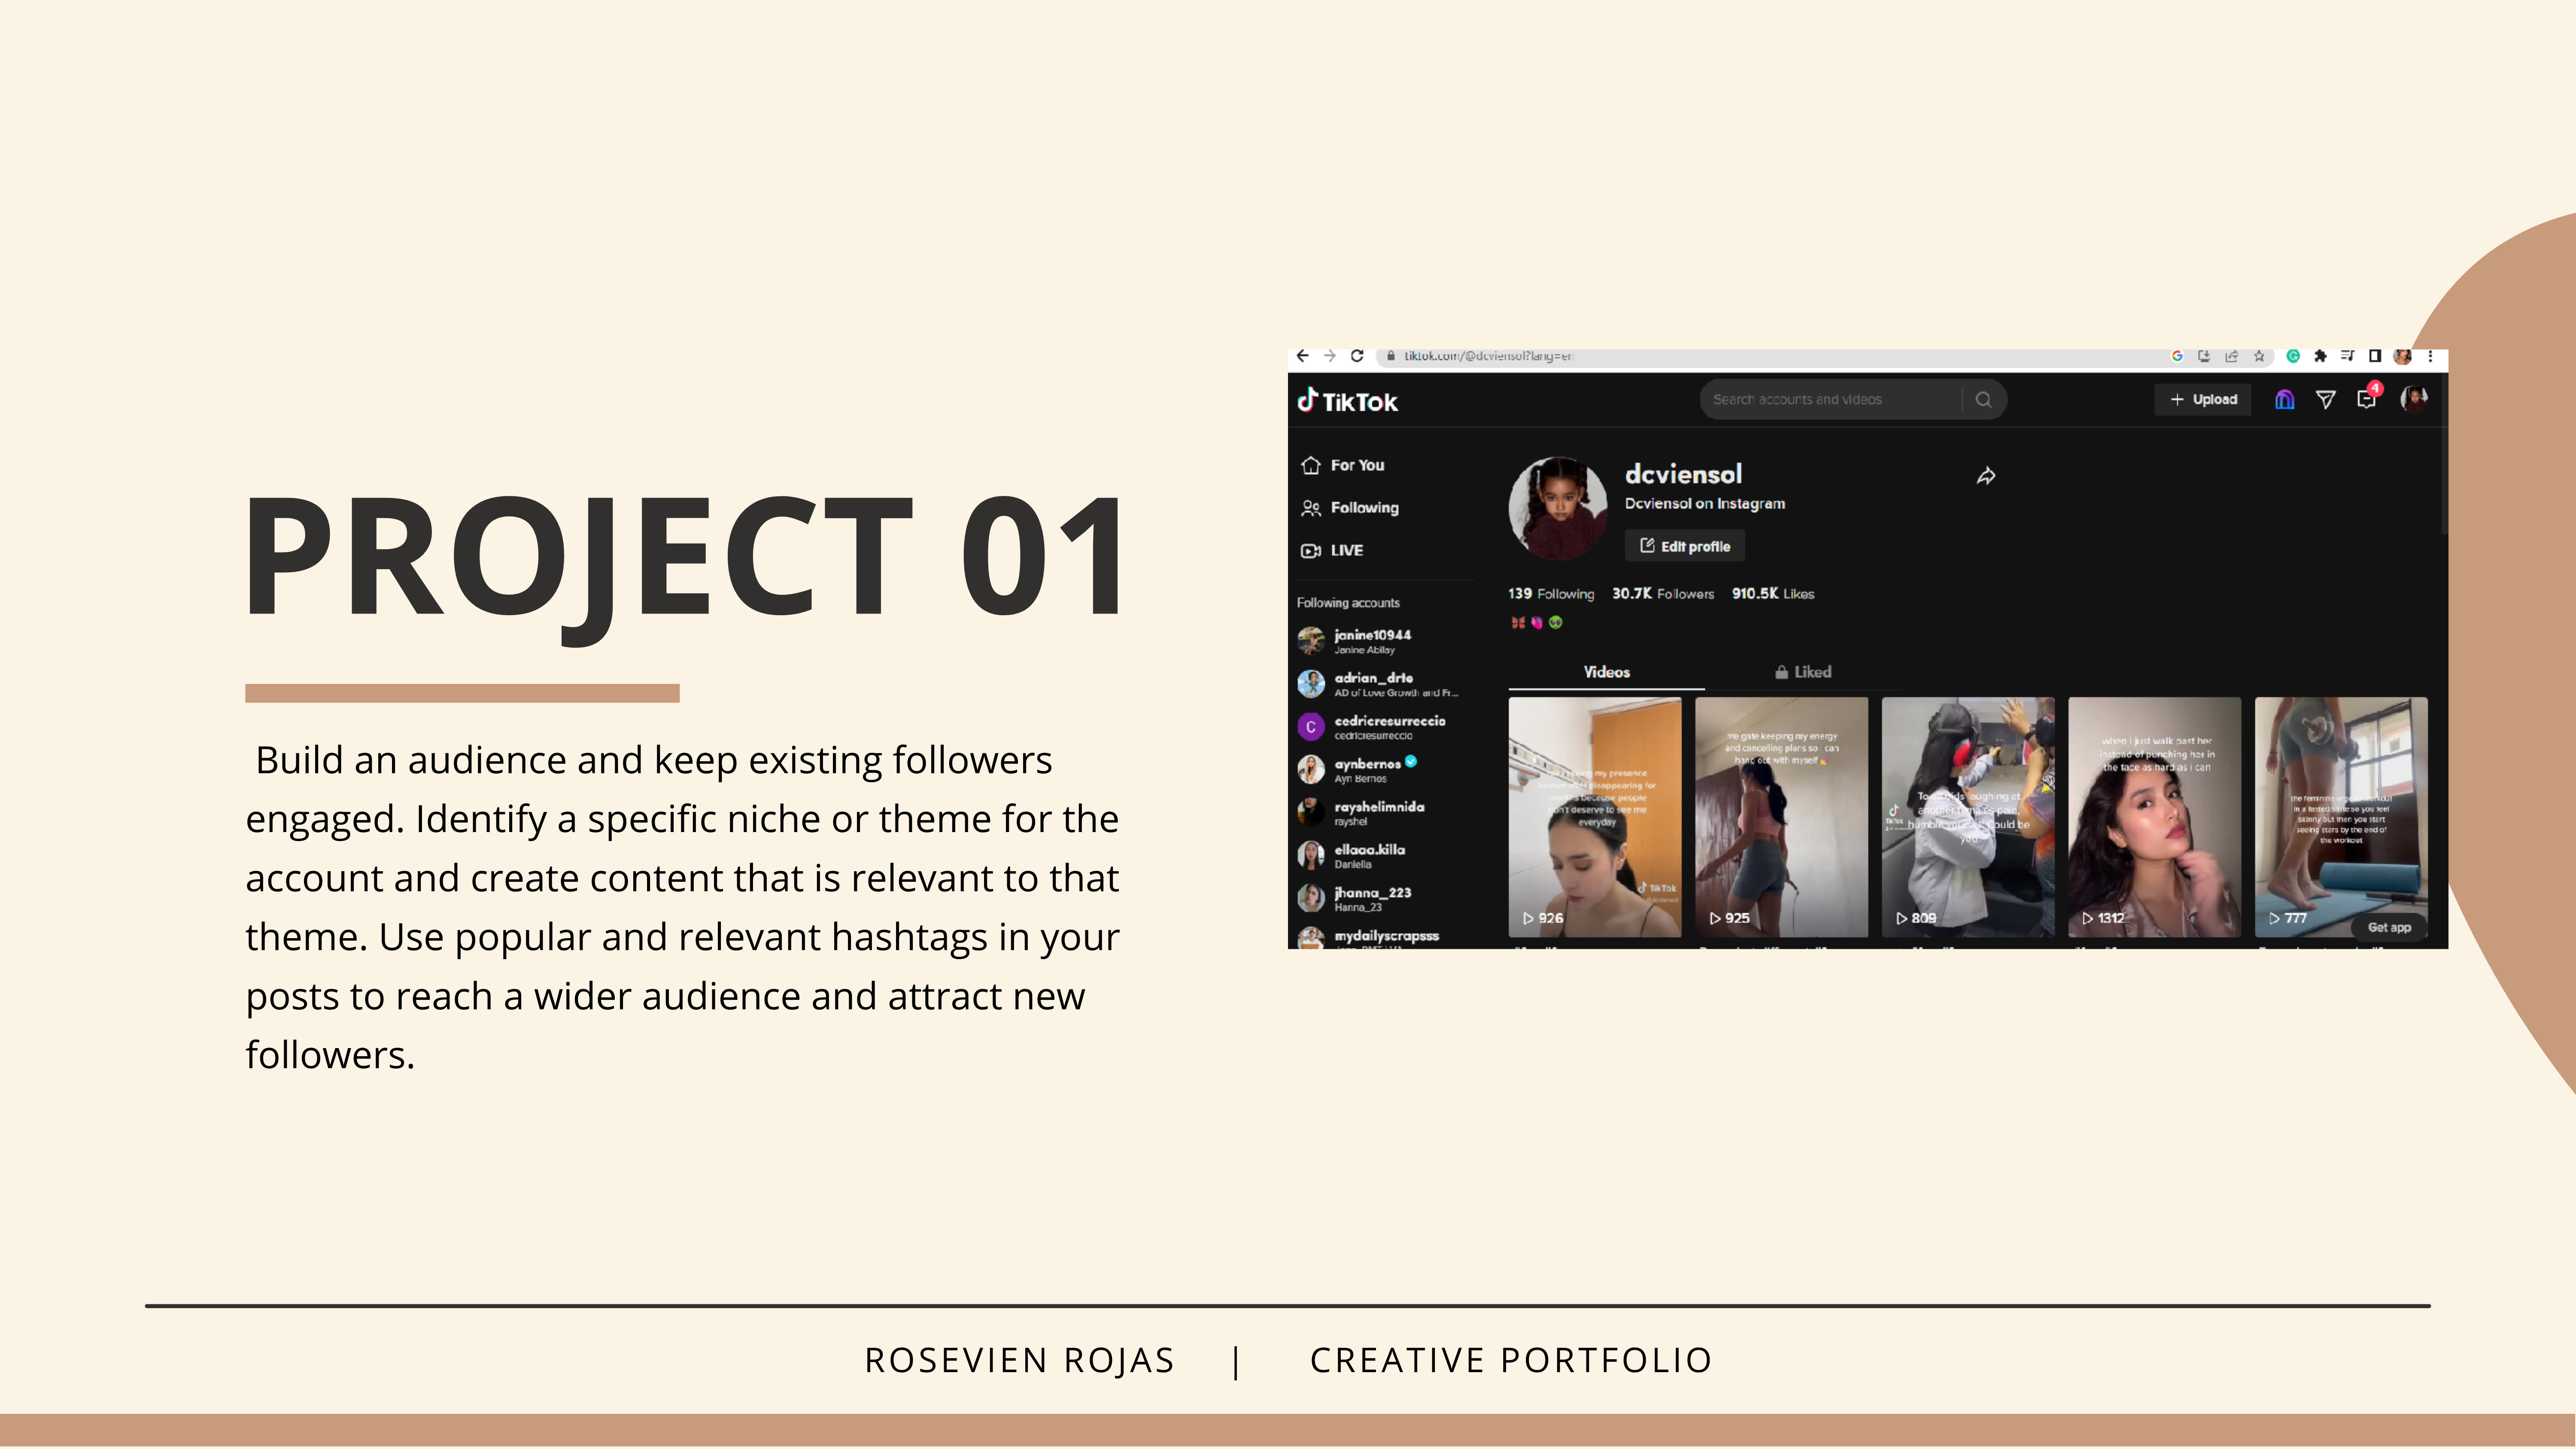Switch to the Liked tab
Image resolution: width=2576 pixels, height=1449 pixels.
(x=1803, y=672)
